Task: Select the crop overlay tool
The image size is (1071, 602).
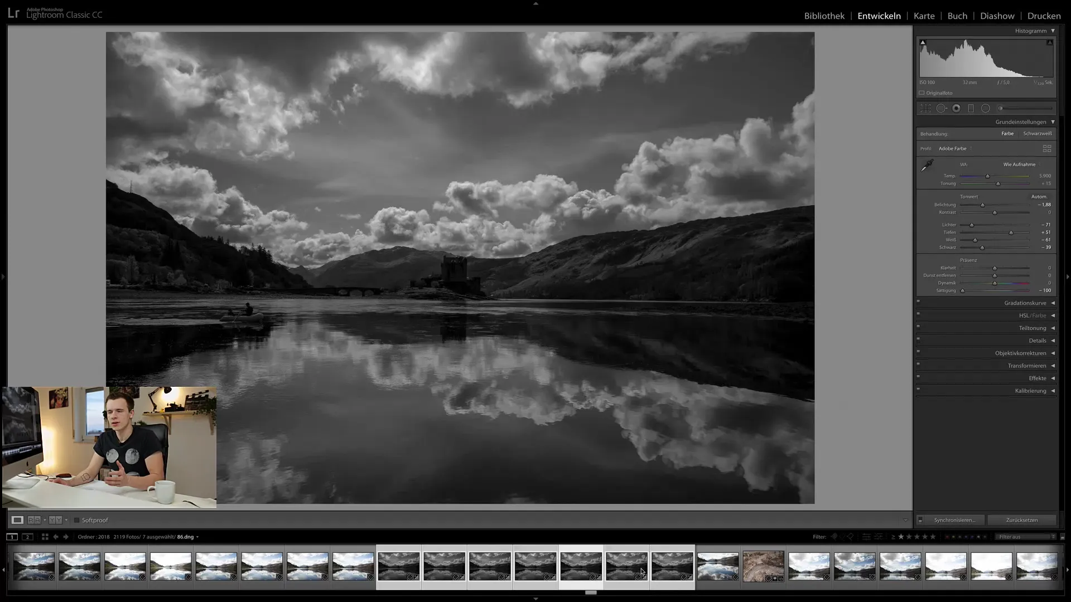Action: [925, 109]
